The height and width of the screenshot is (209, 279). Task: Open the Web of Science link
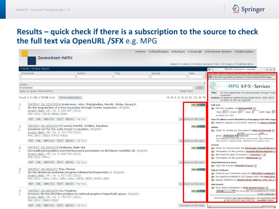262,131
